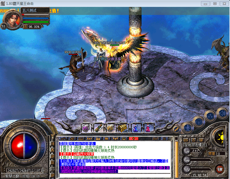
Task: Click the hero level 53 badge
Action: point(3,26)
